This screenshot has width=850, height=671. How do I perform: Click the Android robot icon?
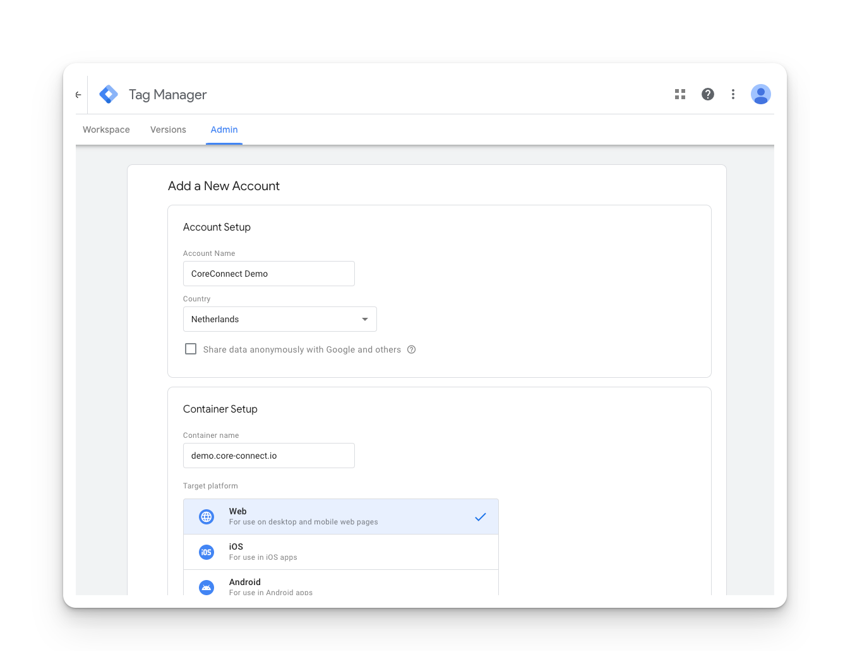[x=207, y=587]
